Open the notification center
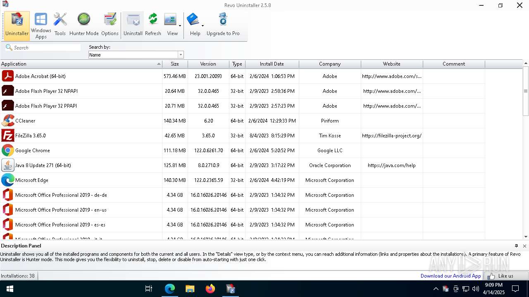 click(515, 289)
